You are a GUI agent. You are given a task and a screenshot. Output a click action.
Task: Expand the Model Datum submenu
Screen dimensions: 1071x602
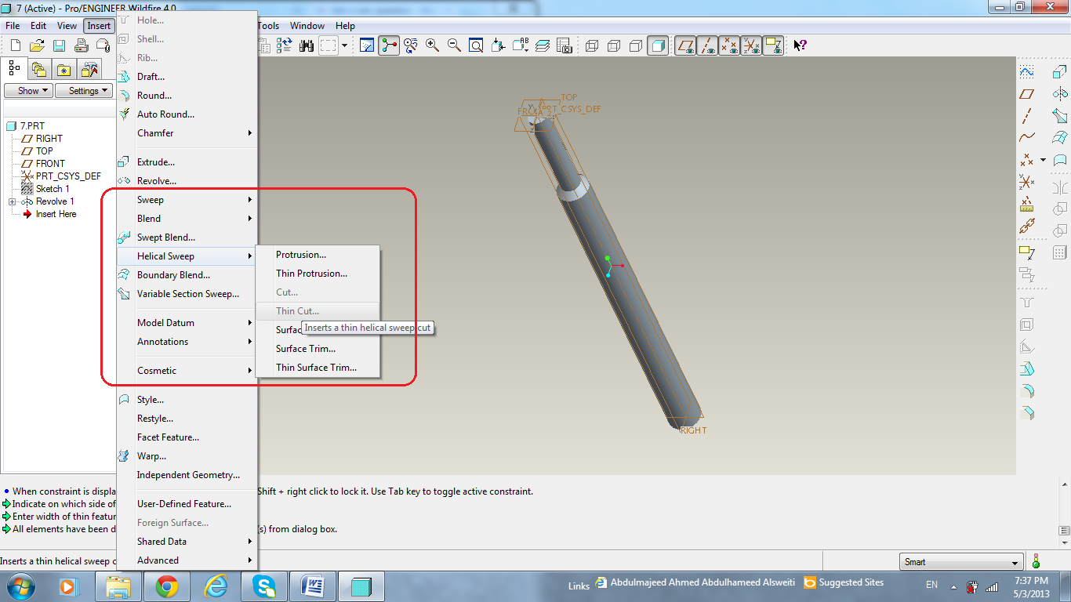187,323
